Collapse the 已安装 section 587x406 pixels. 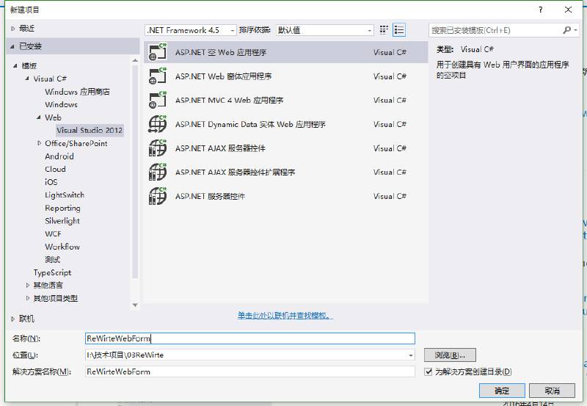[x=12, y=46]
